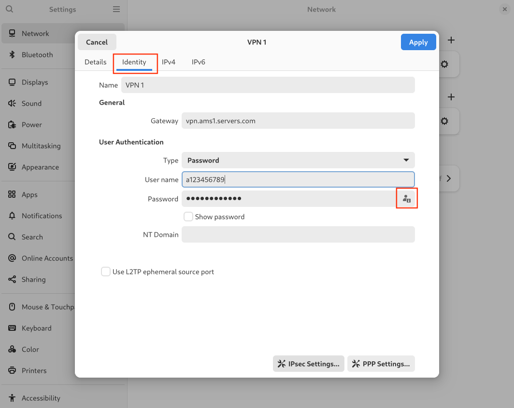Click the password storage options icon
514x408 pixels.
pyautogui.click(x=406, y=198)
